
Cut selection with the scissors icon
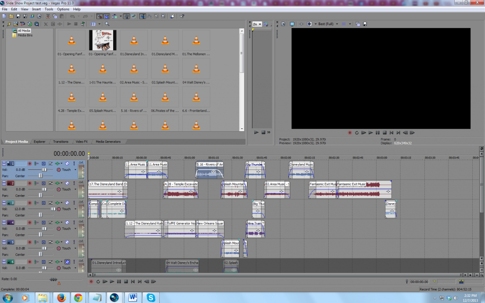click(48, 16)
